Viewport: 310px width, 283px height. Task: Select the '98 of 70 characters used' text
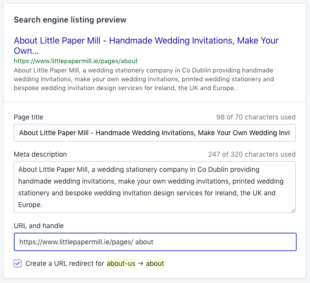tap(256, 117)
